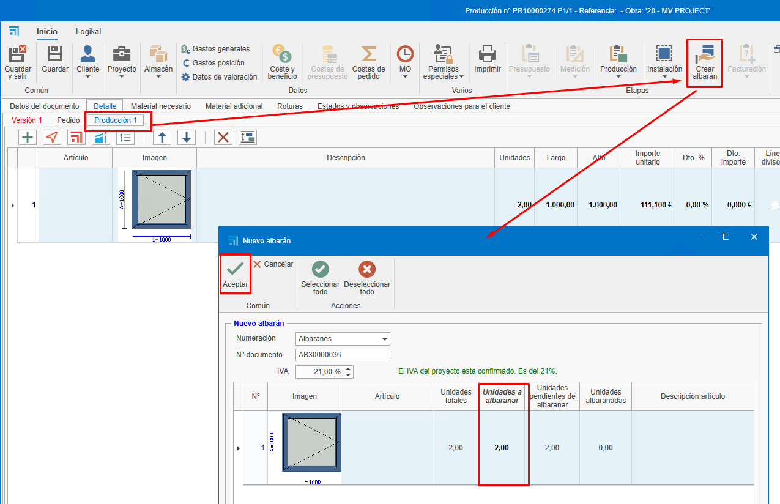780x504 pixels.
Task: Click Deseleccionar todo red cross icon
Action: pos(367,269)
